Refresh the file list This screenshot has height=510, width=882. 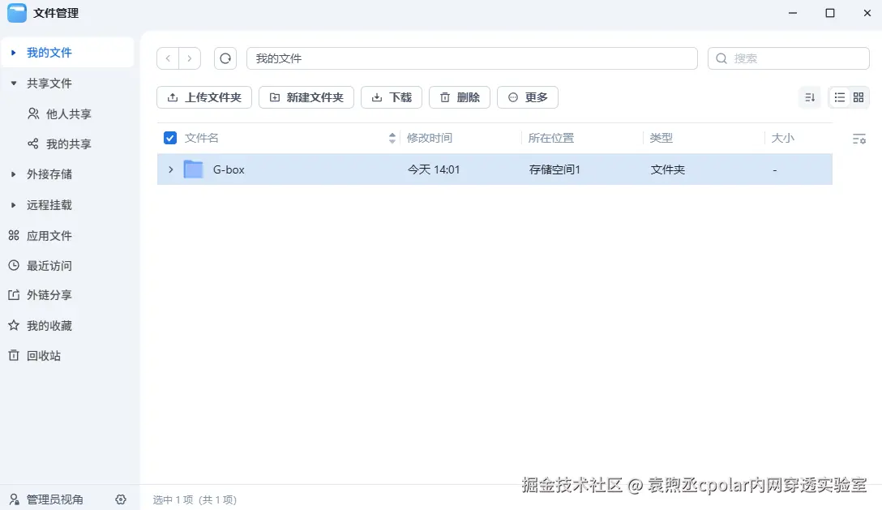(225, 58)
